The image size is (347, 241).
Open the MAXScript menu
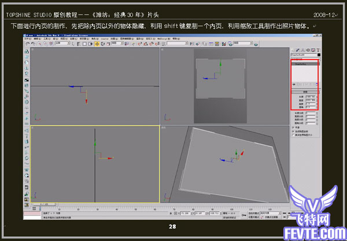click(x=164, y=39)
